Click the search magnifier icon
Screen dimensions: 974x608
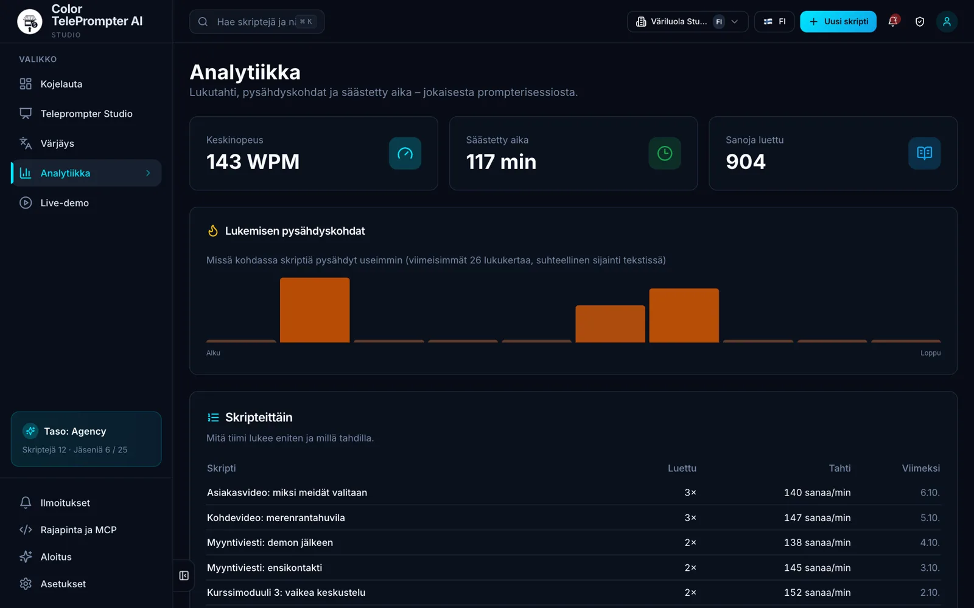pyautogui.click(x=203, y=22)
